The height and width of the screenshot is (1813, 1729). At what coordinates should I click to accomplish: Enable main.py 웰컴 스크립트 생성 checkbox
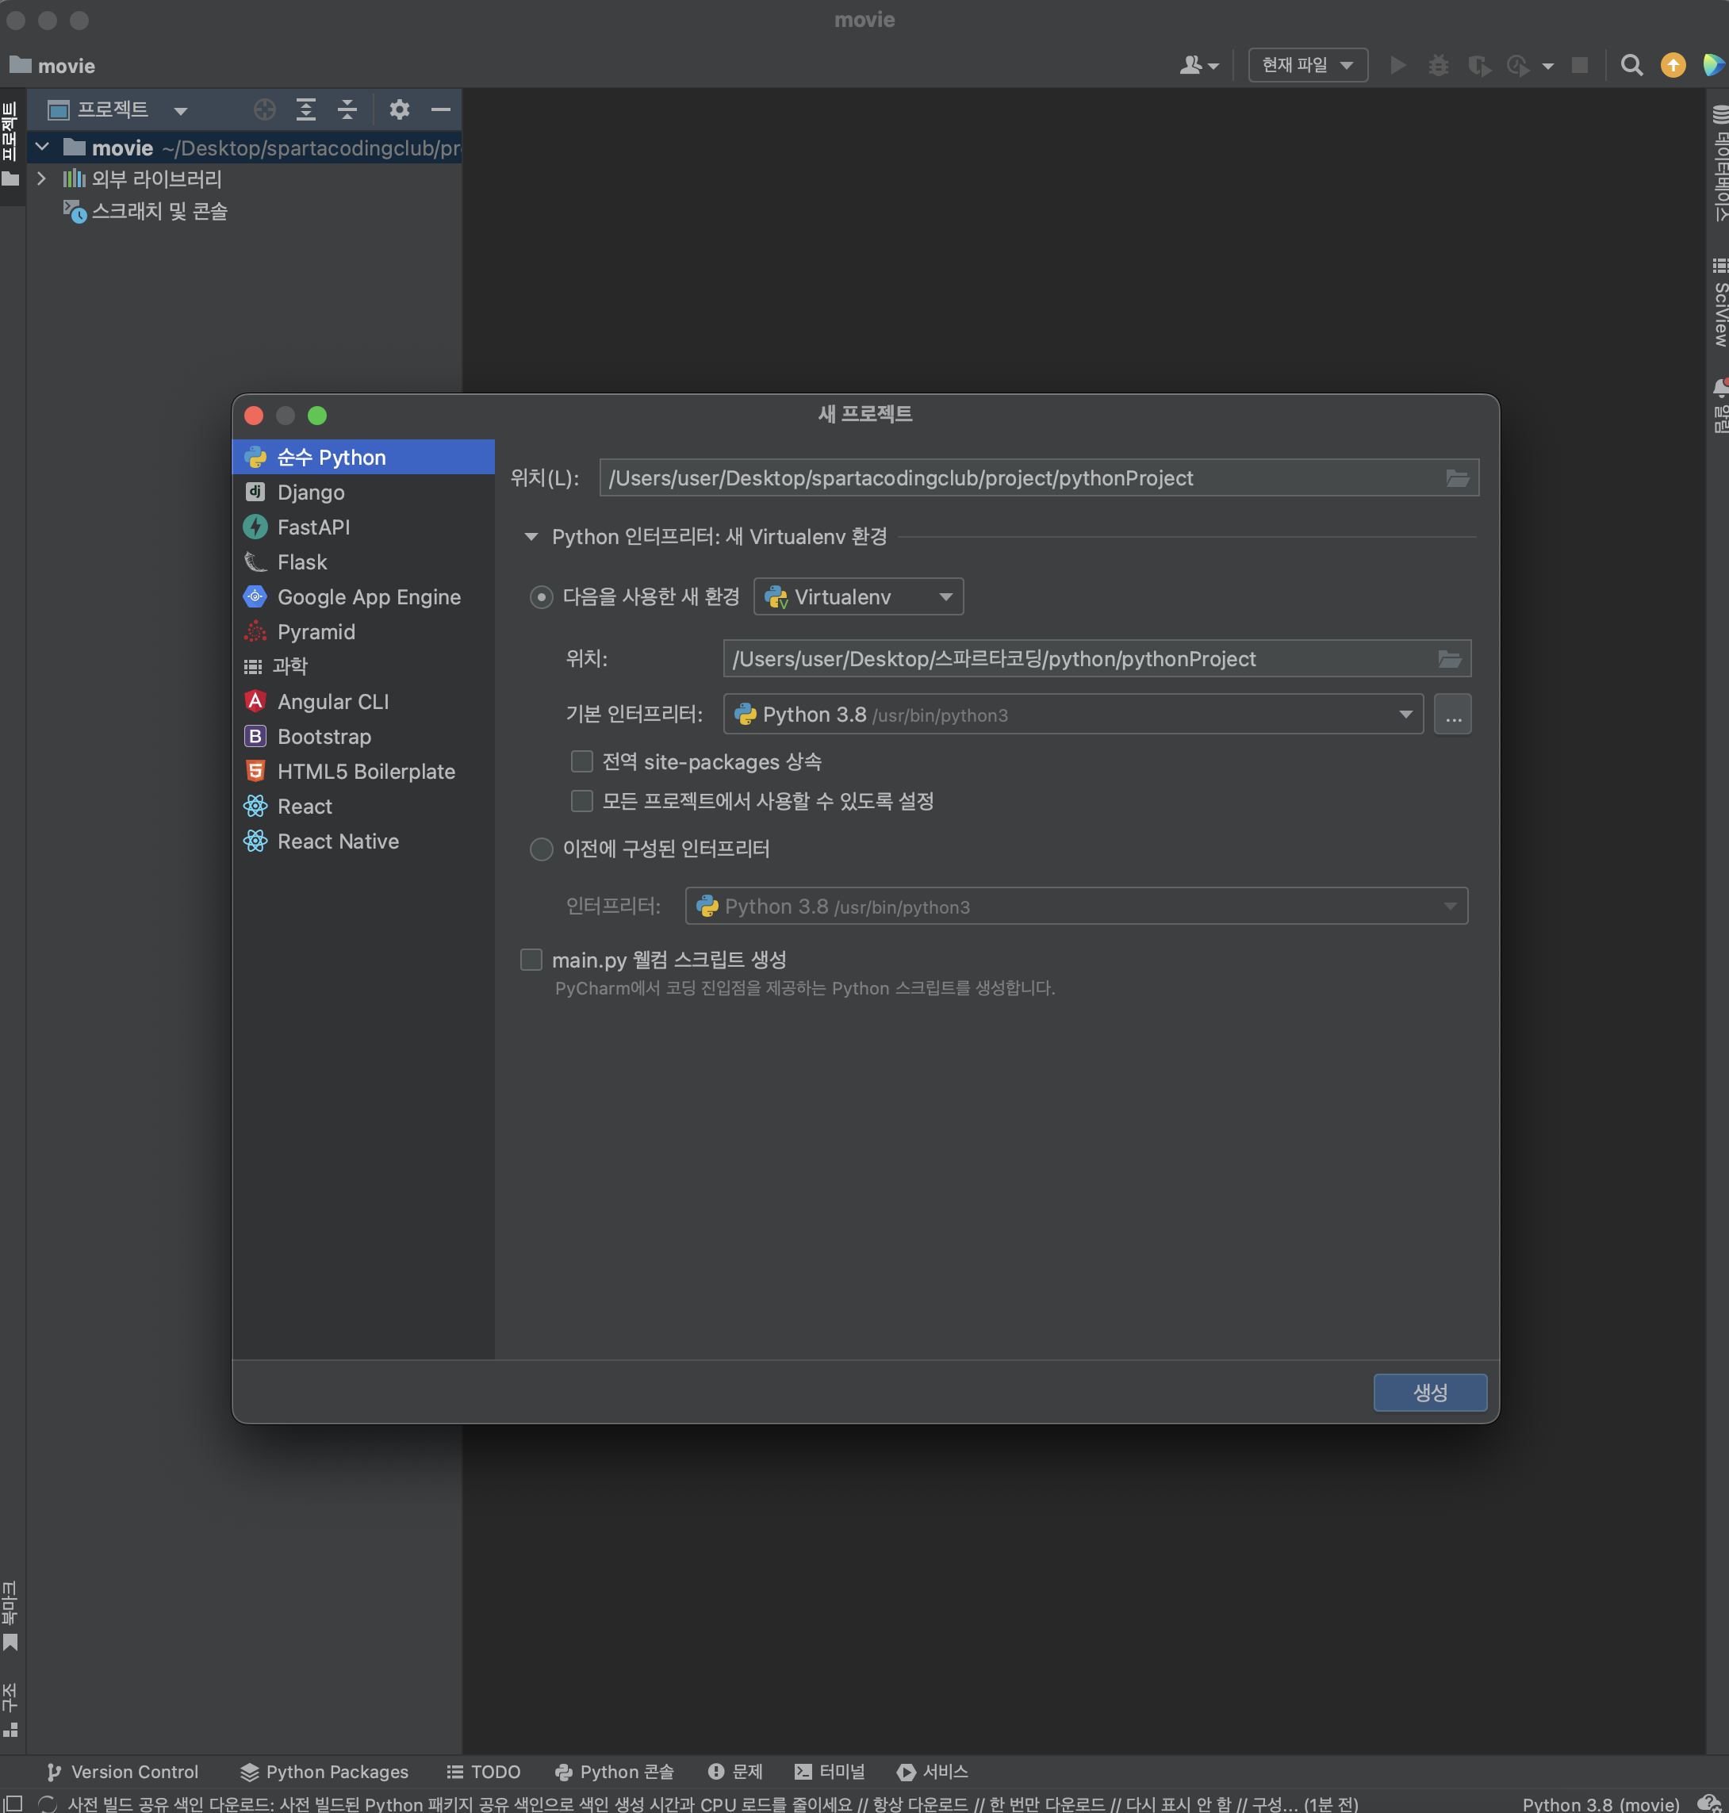531,960
